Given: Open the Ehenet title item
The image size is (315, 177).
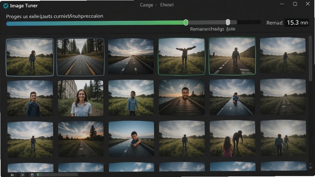Looking at the screenshot, I should pos(167,5).
